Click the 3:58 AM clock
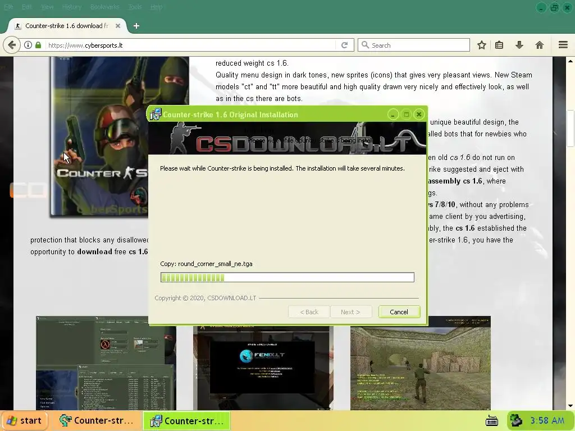The height and width of the screenshot is (431, 575). pyautogui.click(x=547, y=420)
